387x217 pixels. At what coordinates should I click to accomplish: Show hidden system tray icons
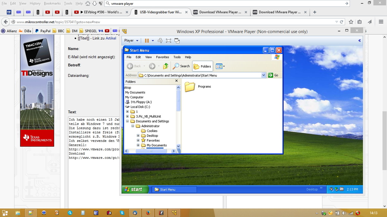coord(317,213)
